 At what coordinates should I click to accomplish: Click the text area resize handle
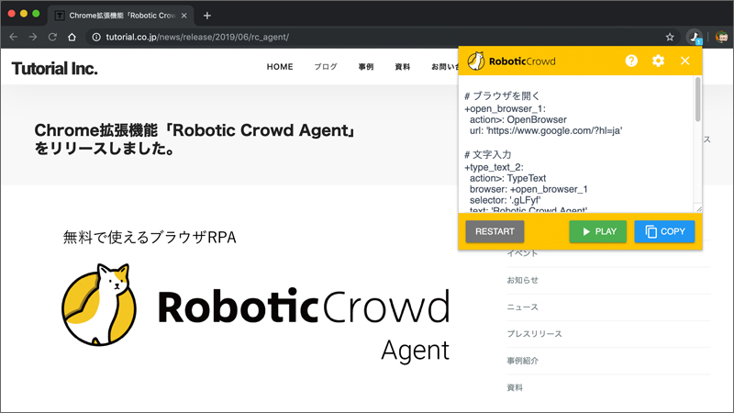(x=698, y=209)
